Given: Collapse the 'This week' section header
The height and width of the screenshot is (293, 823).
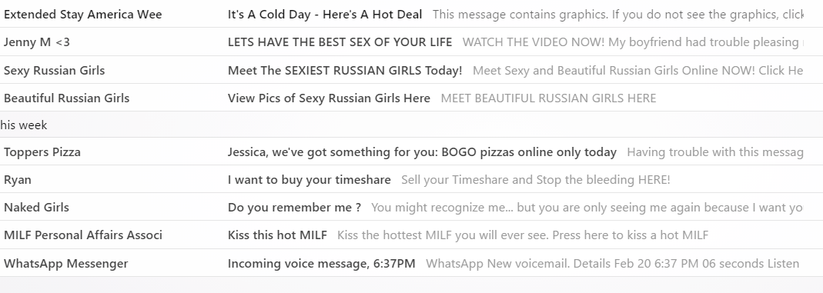Looking at the screenshot, I should 411,125.
